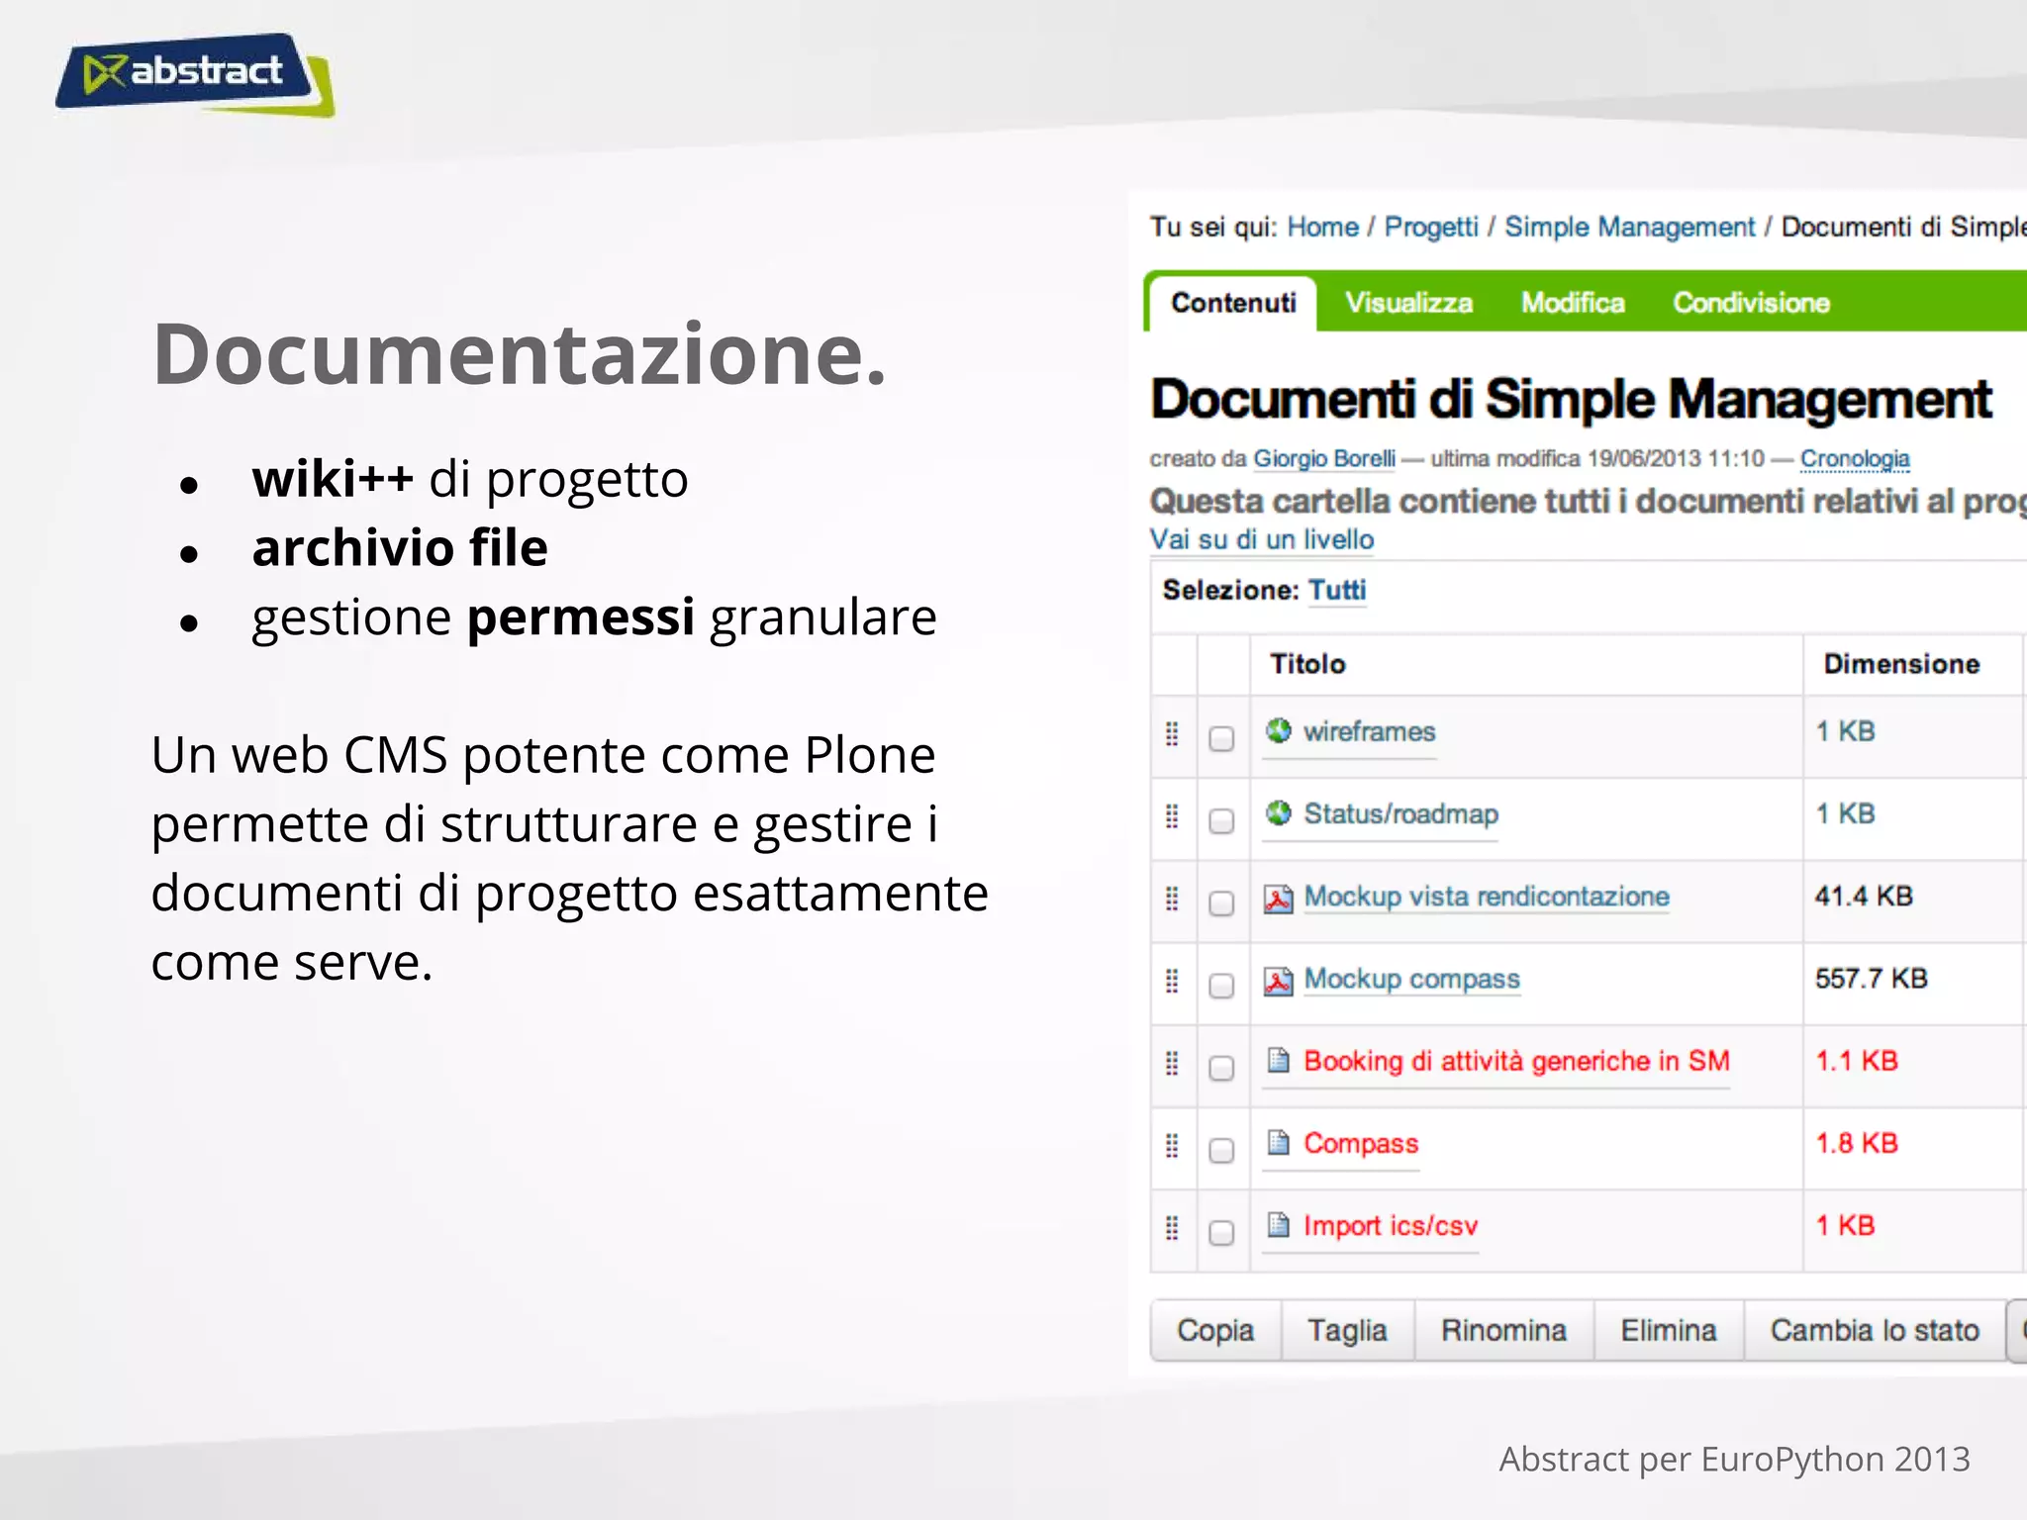Click drag handle of Import ics/csv row
The image size is (2027, 1520).
point(1173,1228)
